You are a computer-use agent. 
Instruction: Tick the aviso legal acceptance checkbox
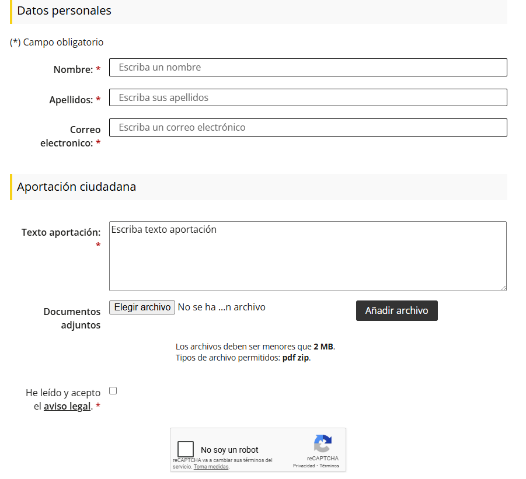113,391
